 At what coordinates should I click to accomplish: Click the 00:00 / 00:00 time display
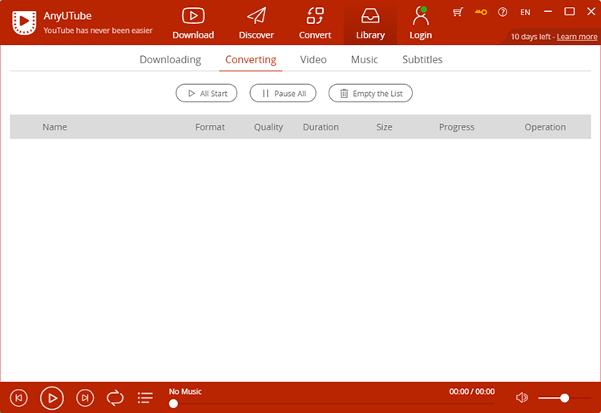pos(472,391)
